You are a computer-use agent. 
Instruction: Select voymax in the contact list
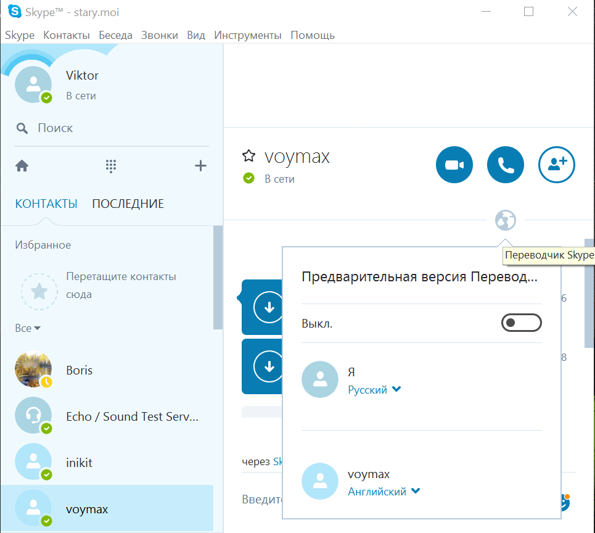click(107, 508)
